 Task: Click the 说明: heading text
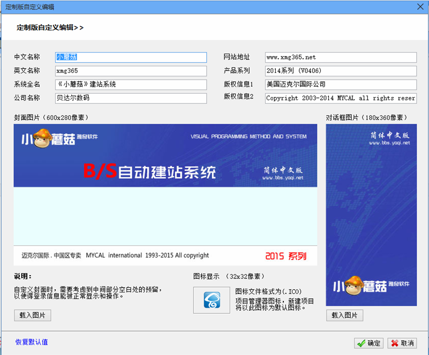click(x=22, y=276)
